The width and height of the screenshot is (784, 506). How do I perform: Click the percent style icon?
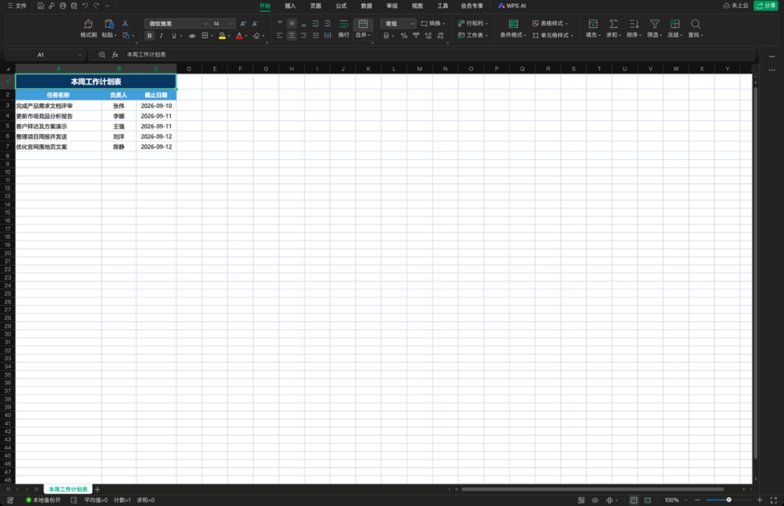(404, 36)
